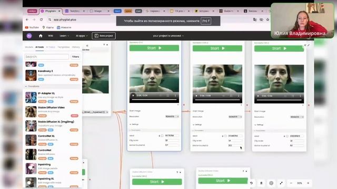Open help on bottom-right Stable Diffusion Video node
337x189 pixels.
point(243,171)
